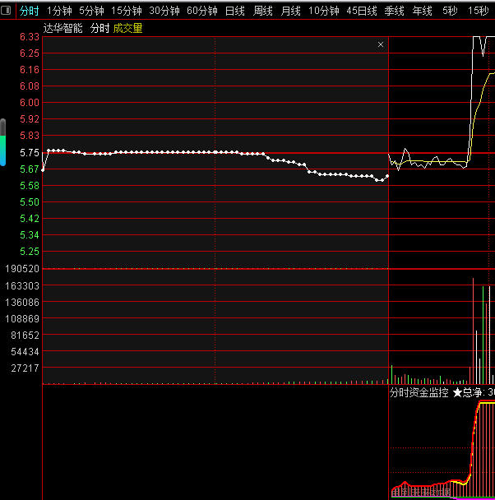Click the 6.33 top price axis label
495x500 pixels.
[x=30, y=37]
